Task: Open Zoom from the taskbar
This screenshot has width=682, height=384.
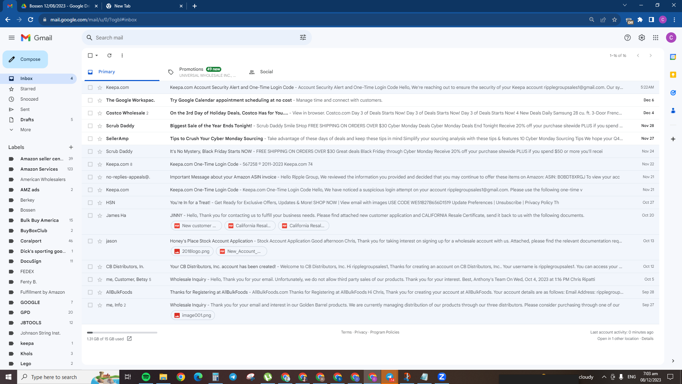Action: tap(442, 377)
